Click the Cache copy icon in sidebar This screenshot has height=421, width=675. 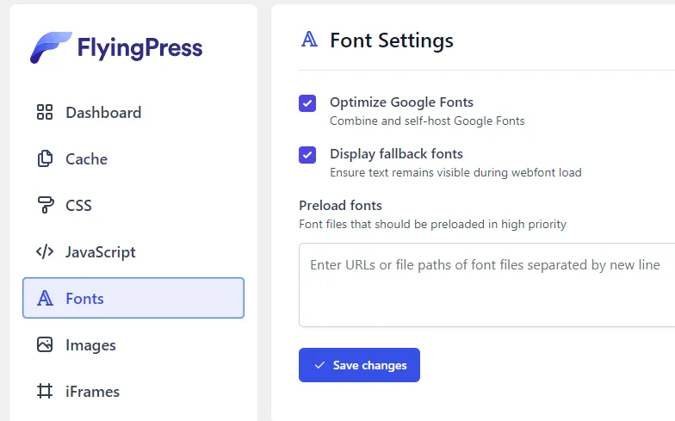(45, 159)
